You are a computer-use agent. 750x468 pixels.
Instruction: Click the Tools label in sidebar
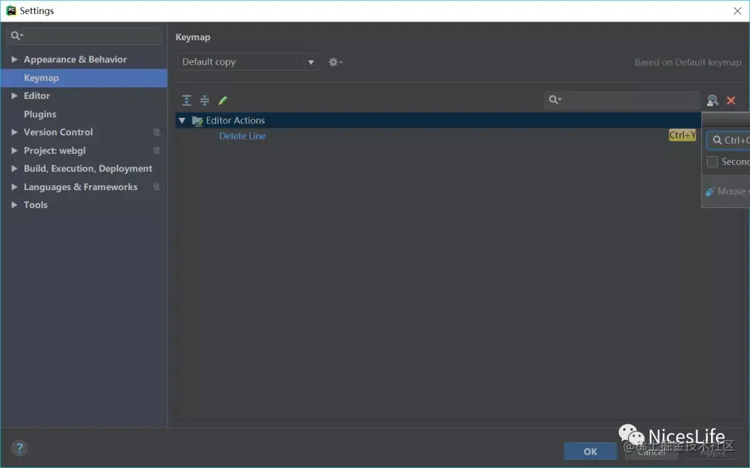[x=35, y=205]
